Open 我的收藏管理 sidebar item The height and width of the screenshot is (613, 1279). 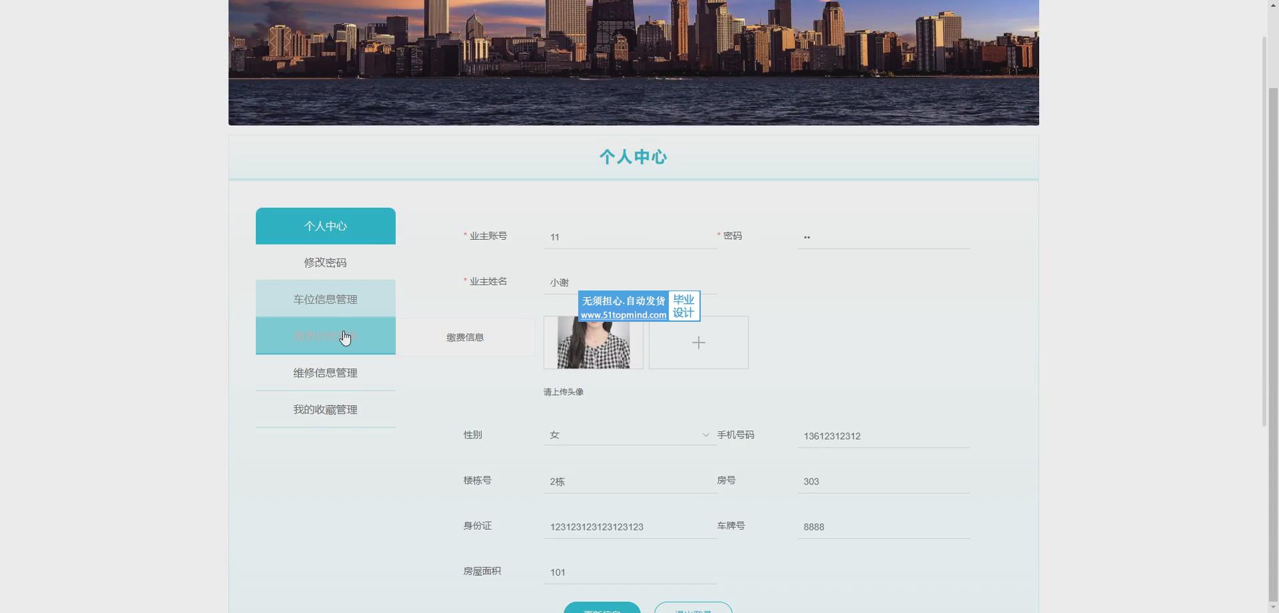tap(325, 409)
